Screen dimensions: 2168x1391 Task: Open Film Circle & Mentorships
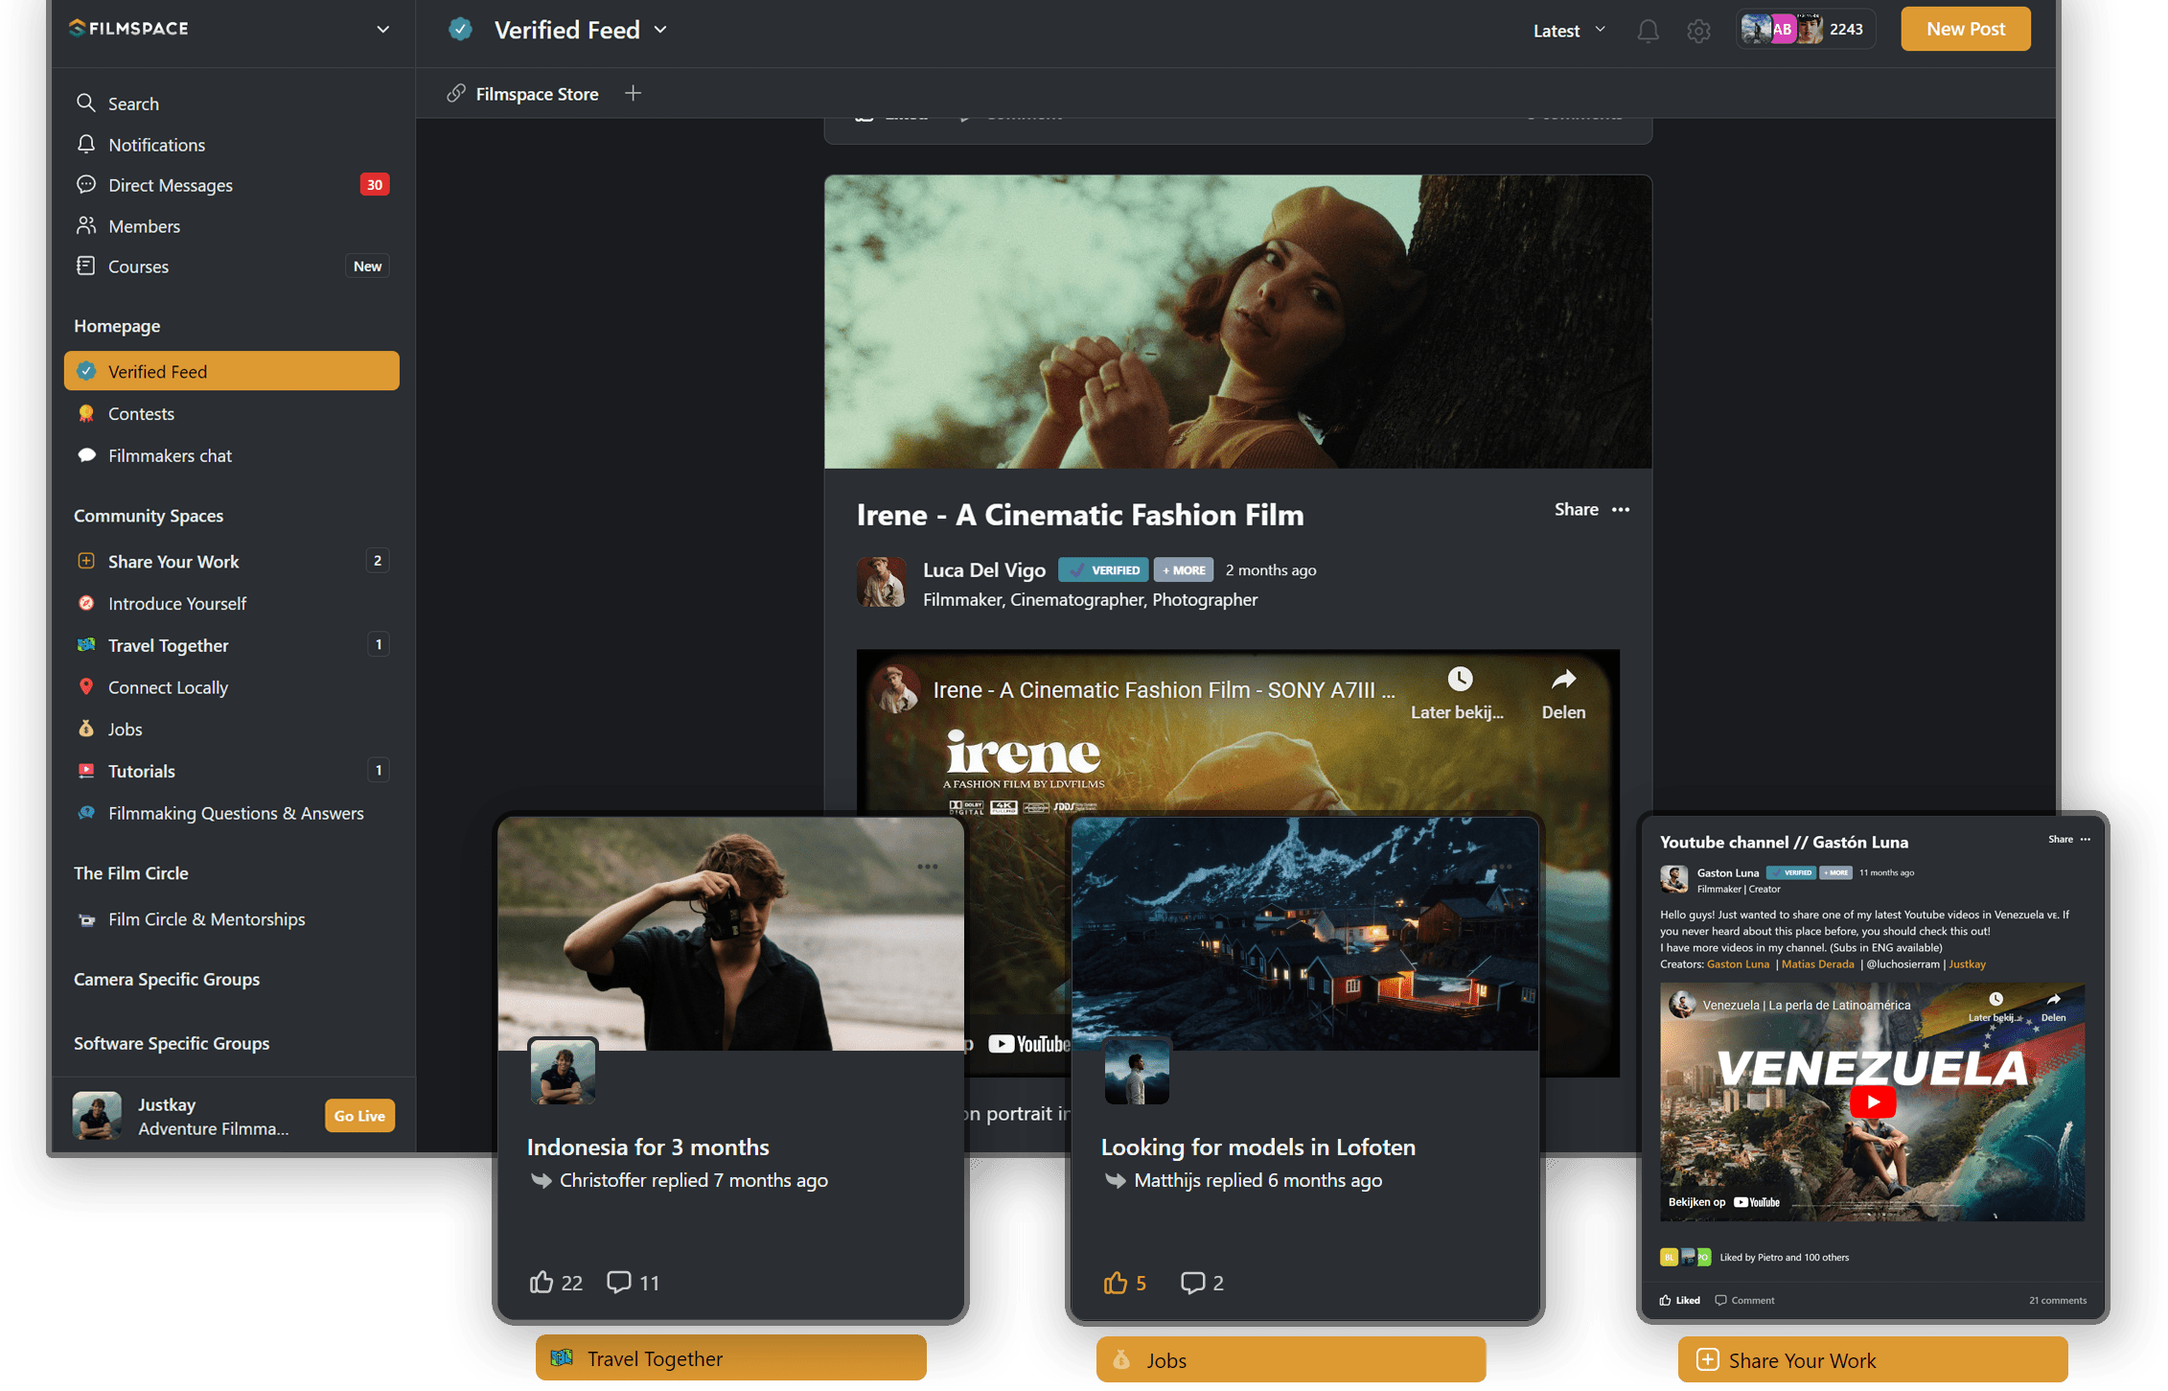[x=231, y=919]
